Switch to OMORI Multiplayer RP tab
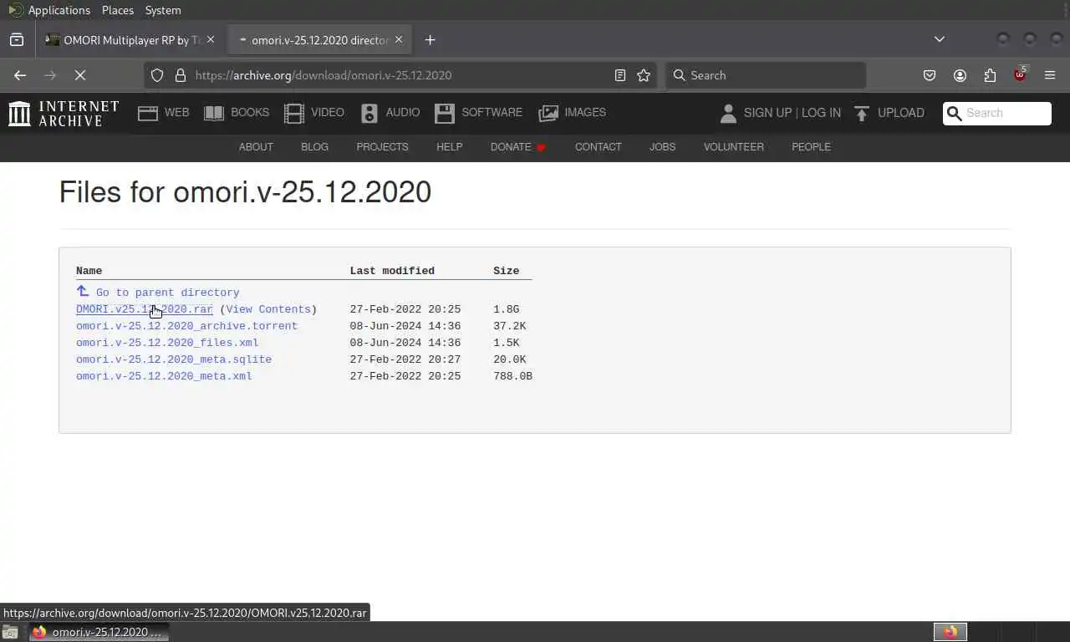This screenshot has width=1070, height=642. (x=130, y=39)
